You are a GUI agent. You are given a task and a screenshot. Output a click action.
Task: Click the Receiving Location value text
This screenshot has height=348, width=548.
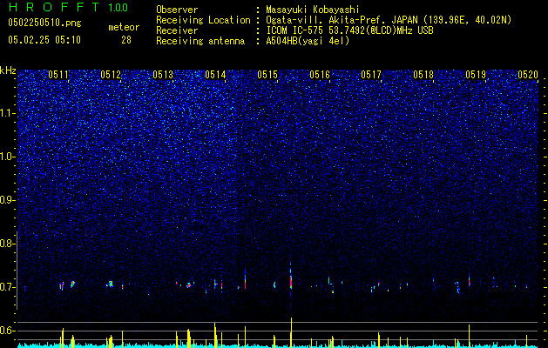[x=389, y=21]
